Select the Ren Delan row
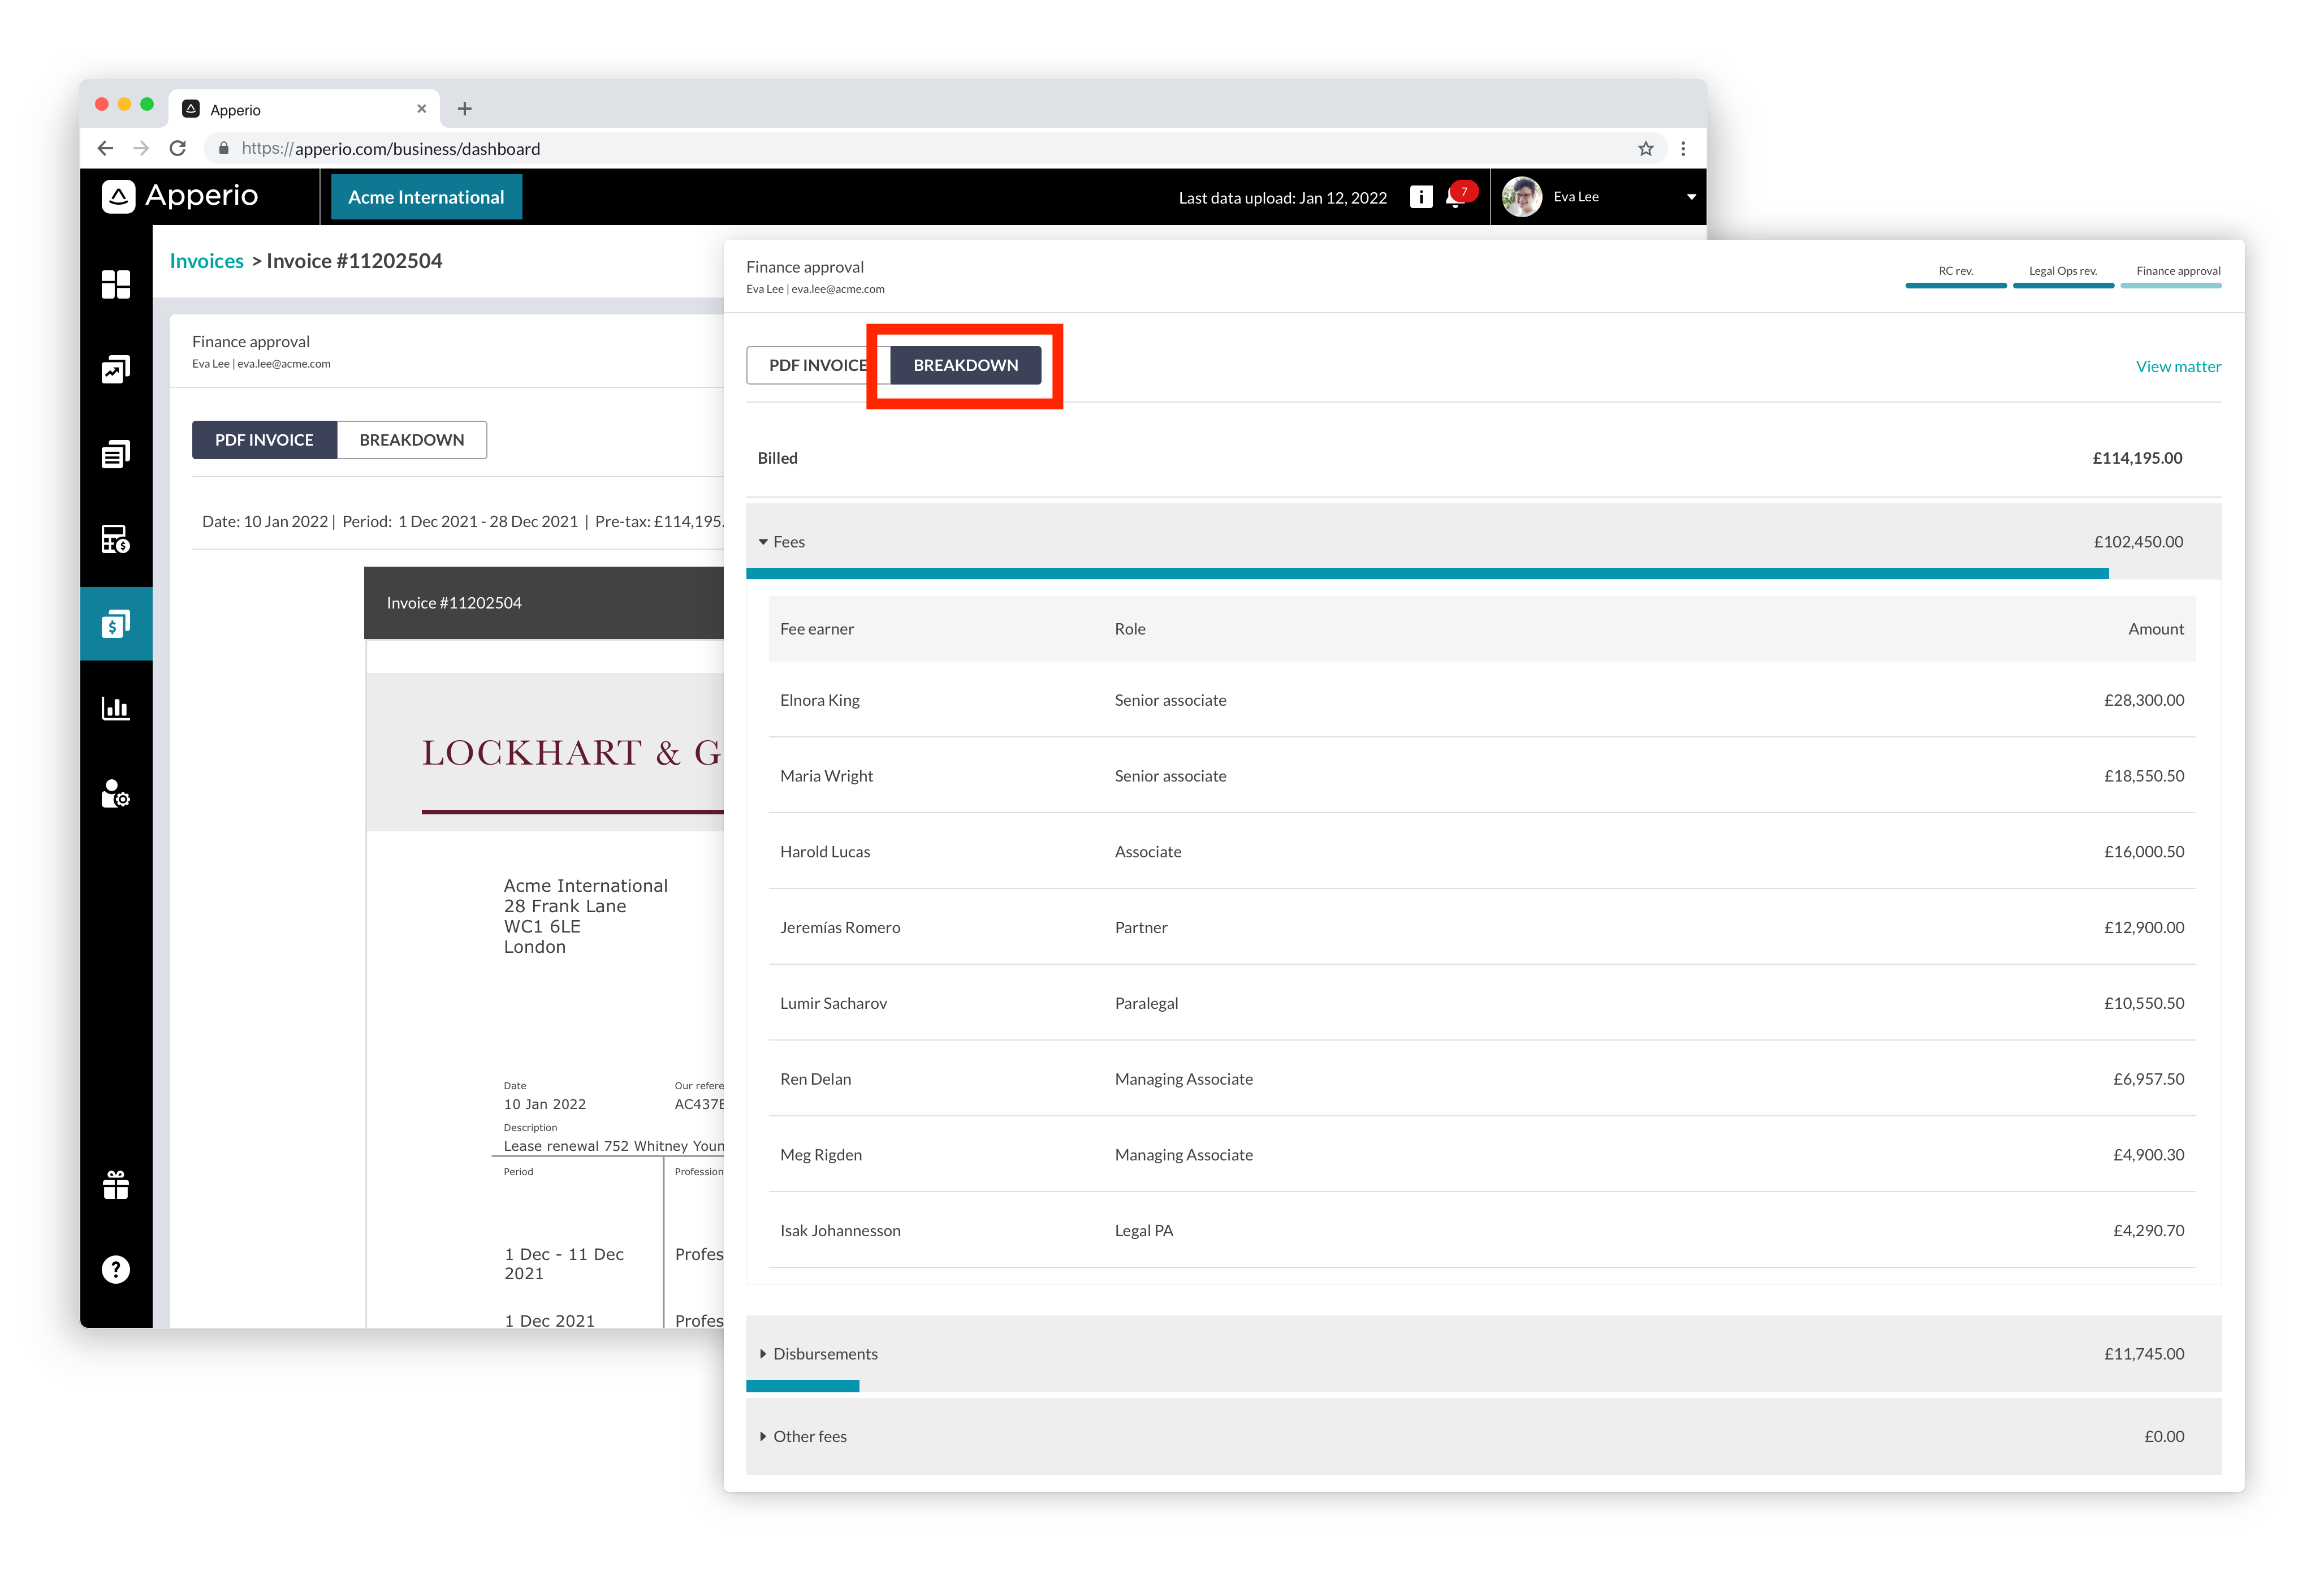This screenshot has width=2324, height=1571. (x=1481, y=1079)
